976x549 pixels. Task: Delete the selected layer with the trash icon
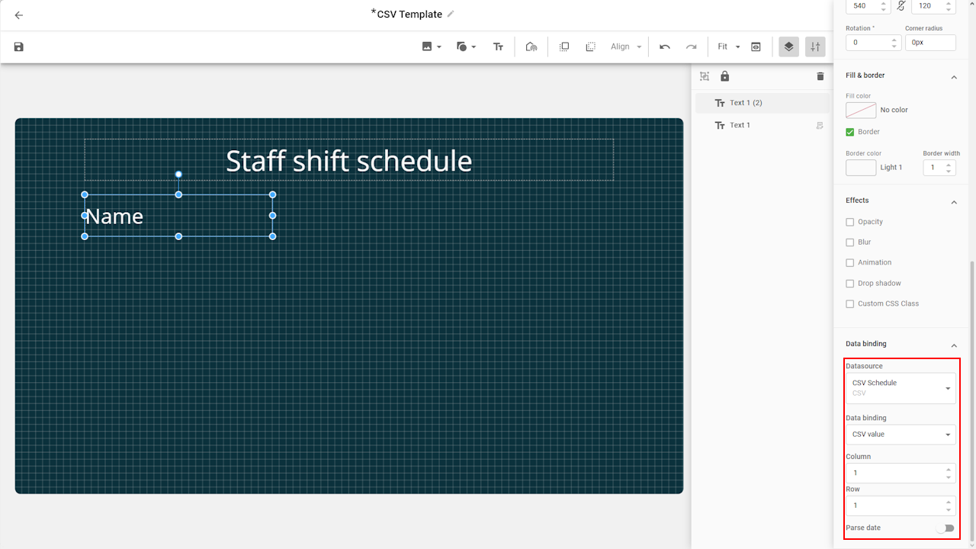point(820,76)
